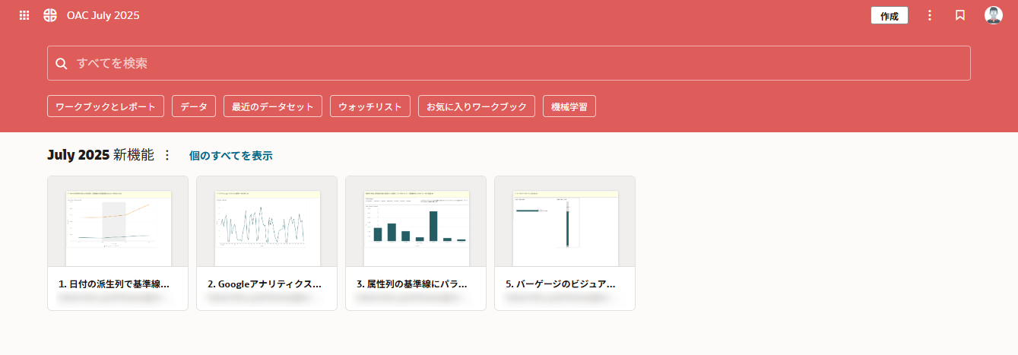Select the ウォッチリスト filter chip
1018x355 pixels.
(x=370, y=106)
